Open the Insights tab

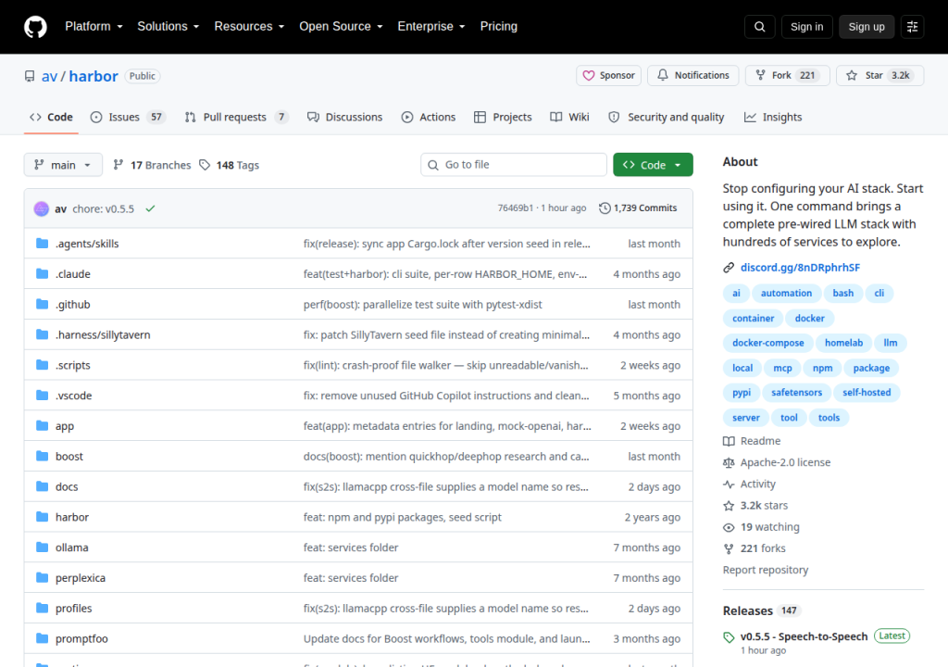[x=773, y=117]
